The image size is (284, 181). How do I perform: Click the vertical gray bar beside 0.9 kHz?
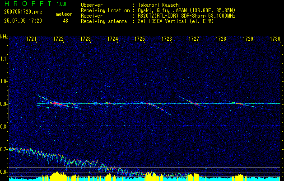pyautogui.click(x=9, y=105)
